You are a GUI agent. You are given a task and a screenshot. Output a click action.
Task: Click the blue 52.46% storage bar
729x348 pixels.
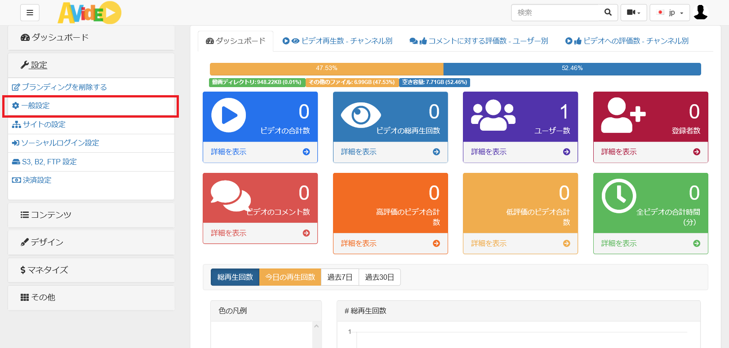coord(572,68)
